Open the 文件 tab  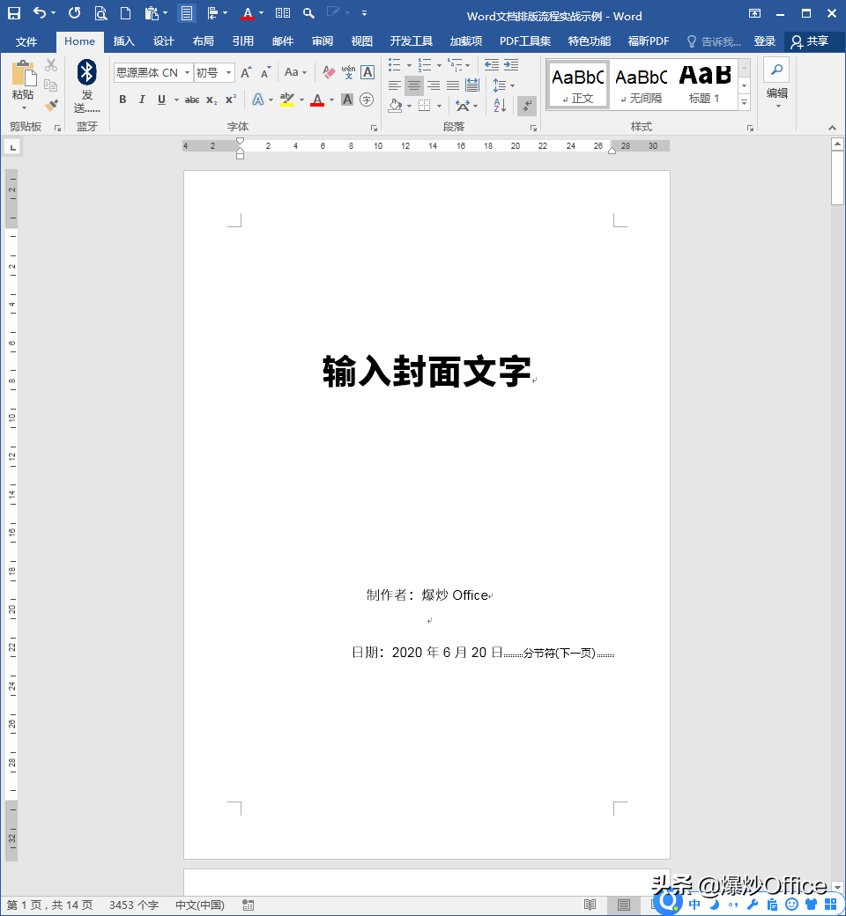tap(26, 41)
